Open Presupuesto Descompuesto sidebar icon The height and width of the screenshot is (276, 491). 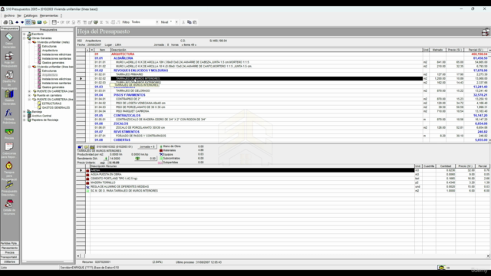point(9,189)
